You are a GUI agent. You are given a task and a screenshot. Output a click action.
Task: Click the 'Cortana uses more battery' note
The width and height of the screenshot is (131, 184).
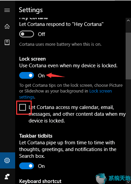60,44
